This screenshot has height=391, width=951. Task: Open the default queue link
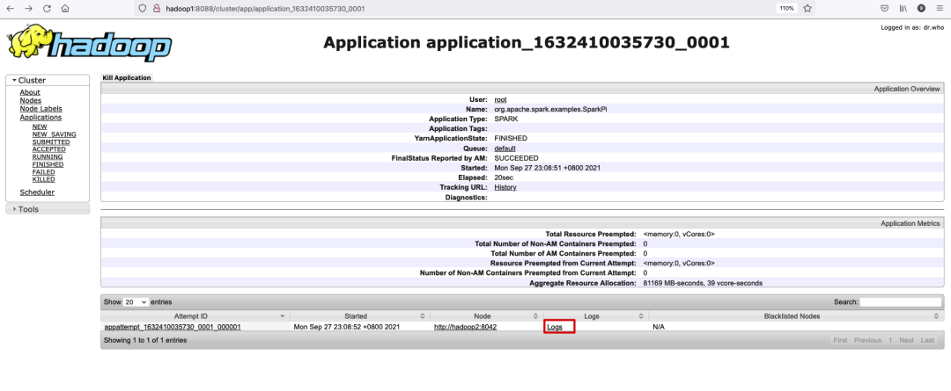[x=505, y=148]
